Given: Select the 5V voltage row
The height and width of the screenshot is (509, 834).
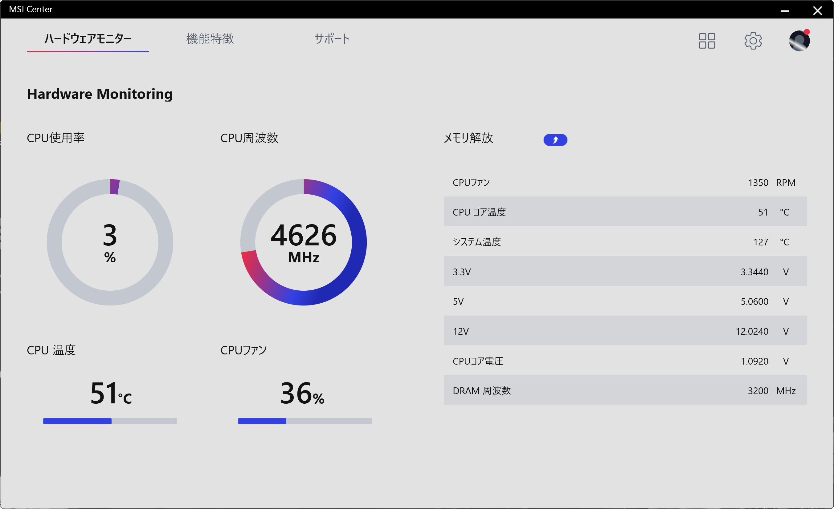Looking at the screenshot, I should pyautogui.click(x=625, y=301).
